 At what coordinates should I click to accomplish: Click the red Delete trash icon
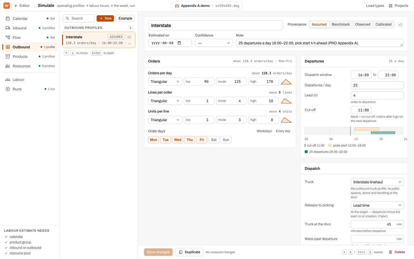(390, 252)
